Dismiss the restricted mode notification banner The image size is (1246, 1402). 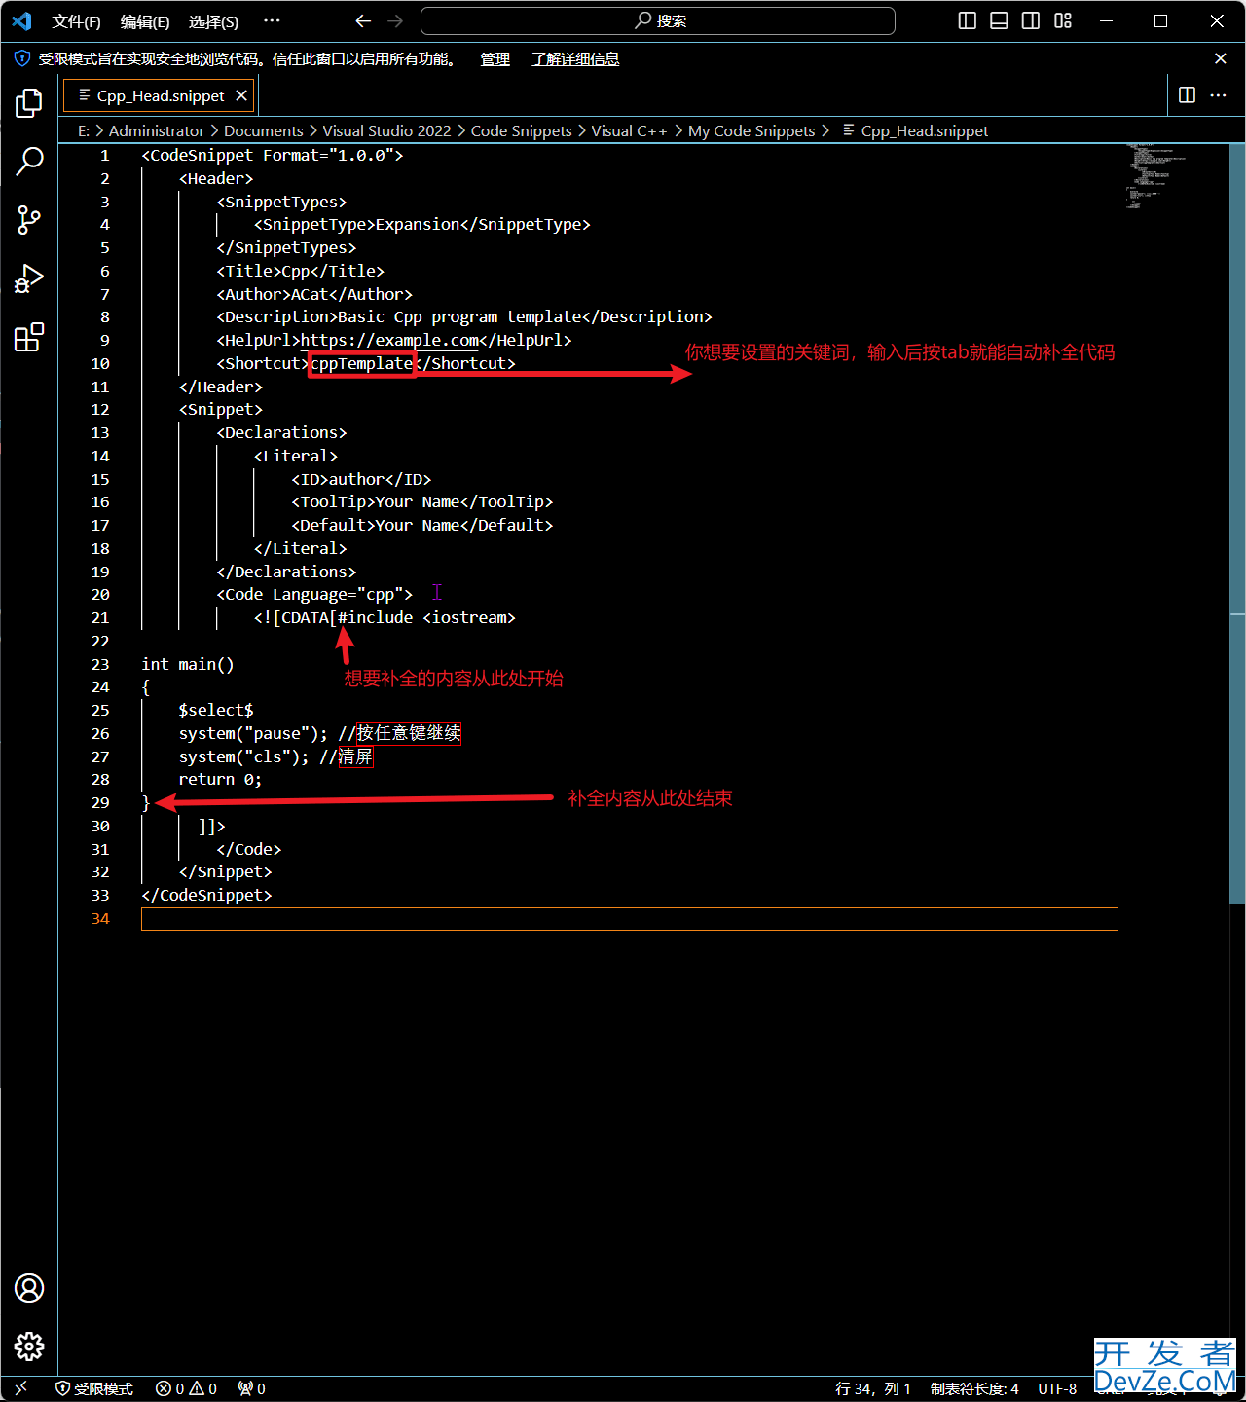coord(1221,58)
